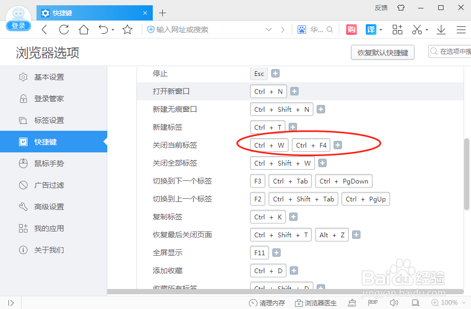
Task: Click the horizontal scrollbar at bottom
Action: coord(285,292)
